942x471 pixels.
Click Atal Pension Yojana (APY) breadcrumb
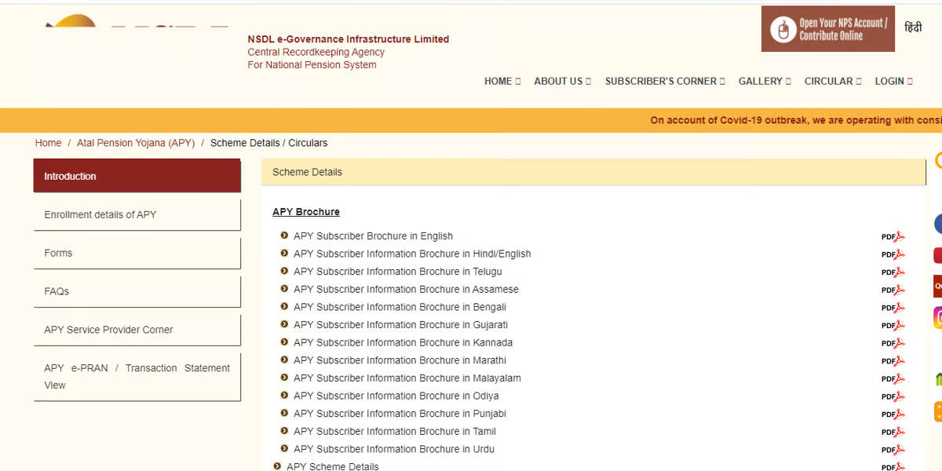[136, 143]
